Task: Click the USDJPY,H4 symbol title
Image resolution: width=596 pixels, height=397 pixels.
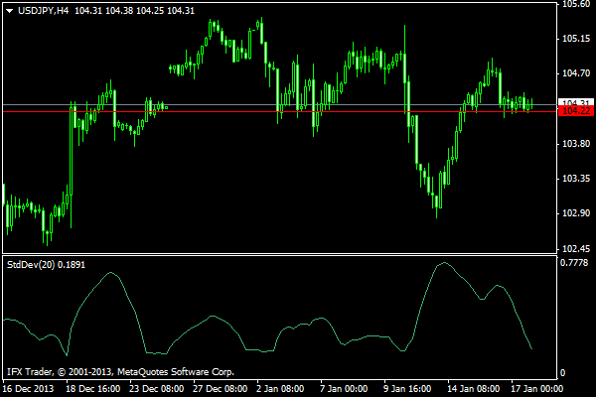Action: [43, 9]
